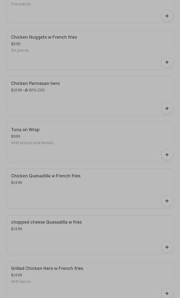Select the Chicken Parmesan hero item name
The width and height of the screenshot is (180, 298).
[x=35, y=84]
